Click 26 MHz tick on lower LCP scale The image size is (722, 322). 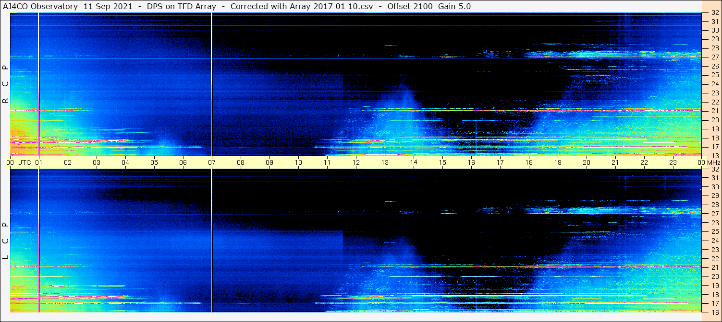pos(714,223)
